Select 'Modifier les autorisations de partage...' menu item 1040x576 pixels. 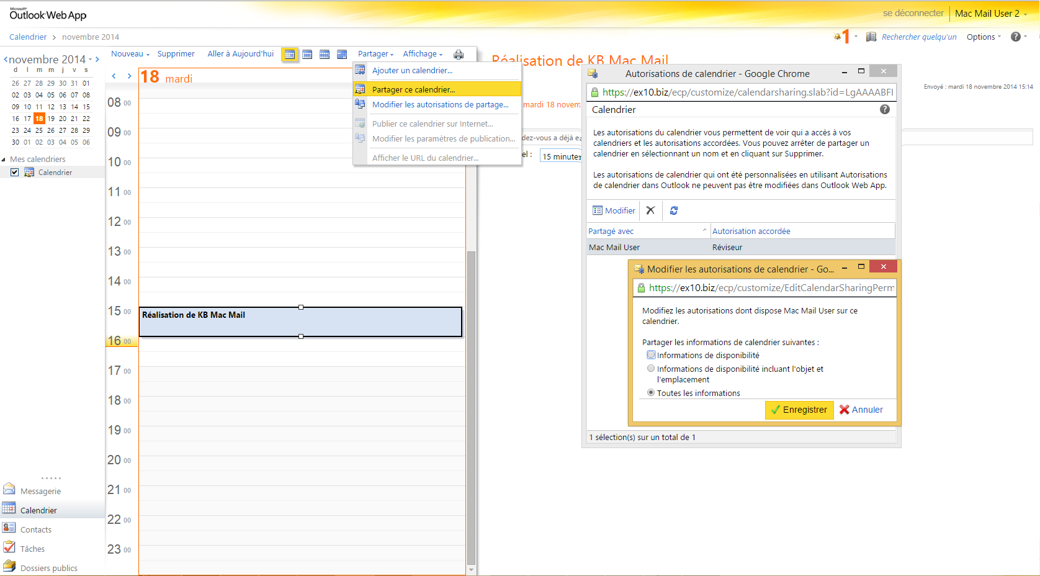coord(440,105)
